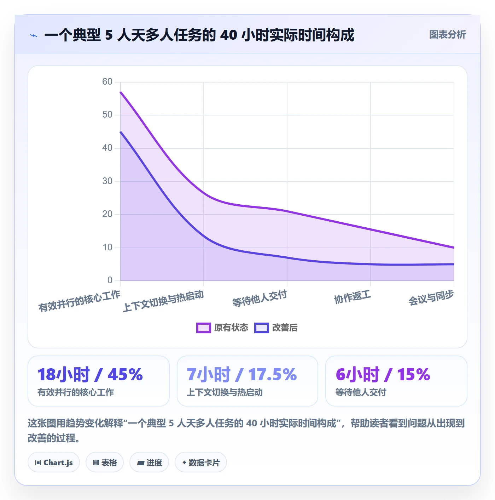Click 上下文切换与热启动 caption in second card
Image resolution: width=495 pixels, height=500 pixels.
pos(225,392)
